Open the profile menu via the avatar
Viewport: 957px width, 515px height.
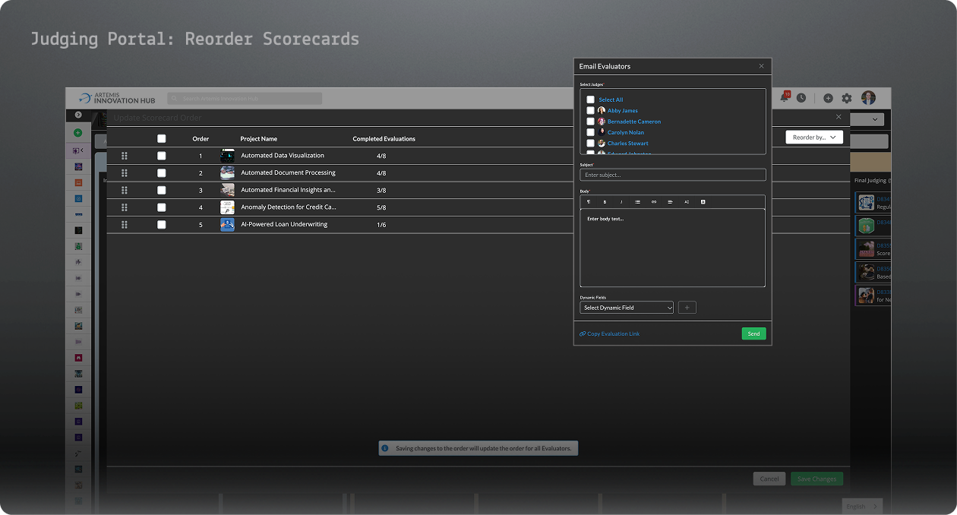click(x=867, y=97)
